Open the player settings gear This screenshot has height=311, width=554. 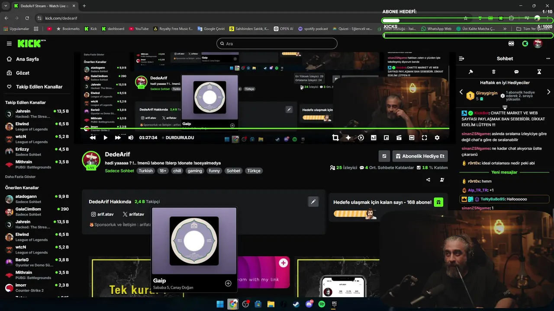pyautogui.click(x=437, y=138)
